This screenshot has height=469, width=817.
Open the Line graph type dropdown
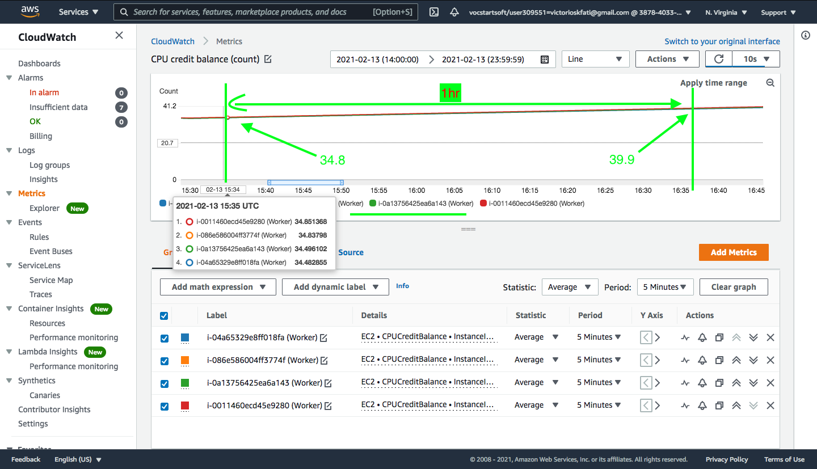[596, 59]
